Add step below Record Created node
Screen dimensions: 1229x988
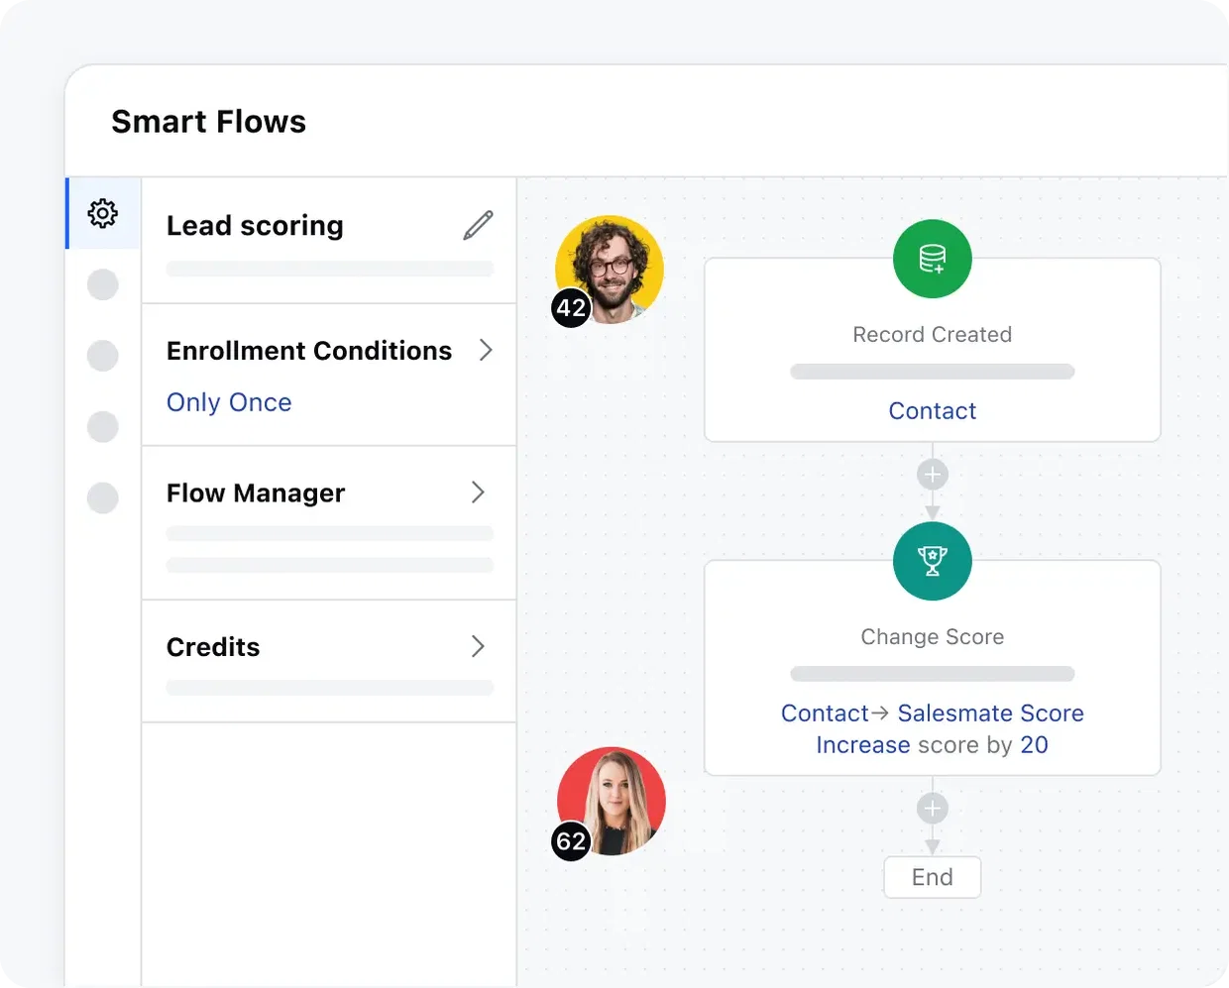point(932,475)
